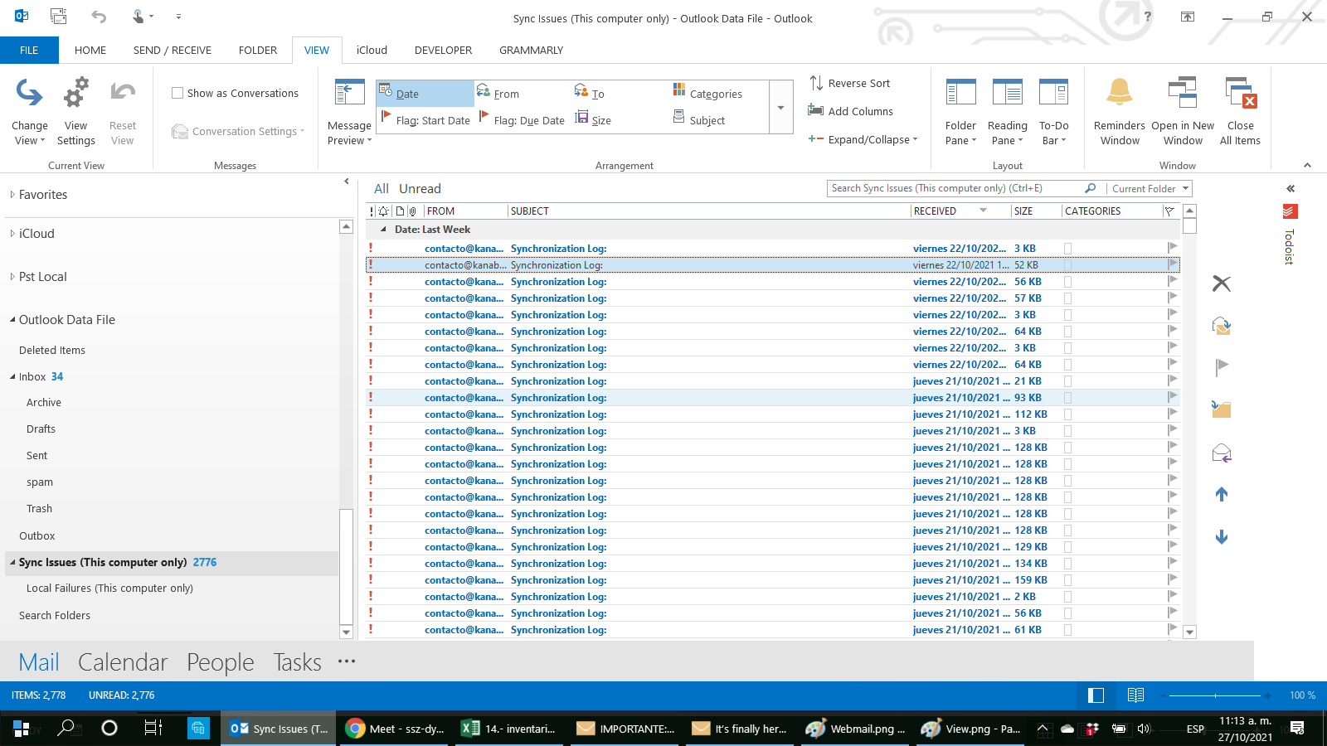Image resolution: width=1327 pixels, height=746 pixels.
Task: Open the Change View menu
Action: click(x=30, y=112)
